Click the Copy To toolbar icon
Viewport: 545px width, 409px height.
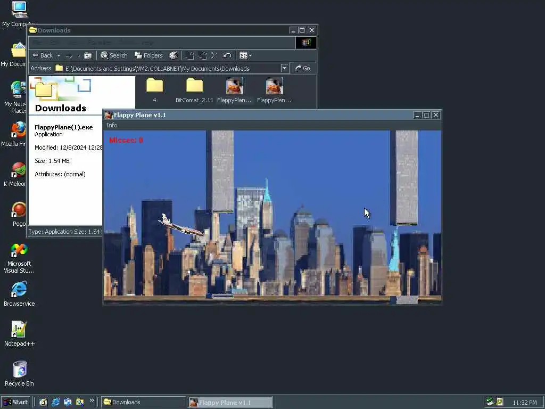[x=202, y=55]
